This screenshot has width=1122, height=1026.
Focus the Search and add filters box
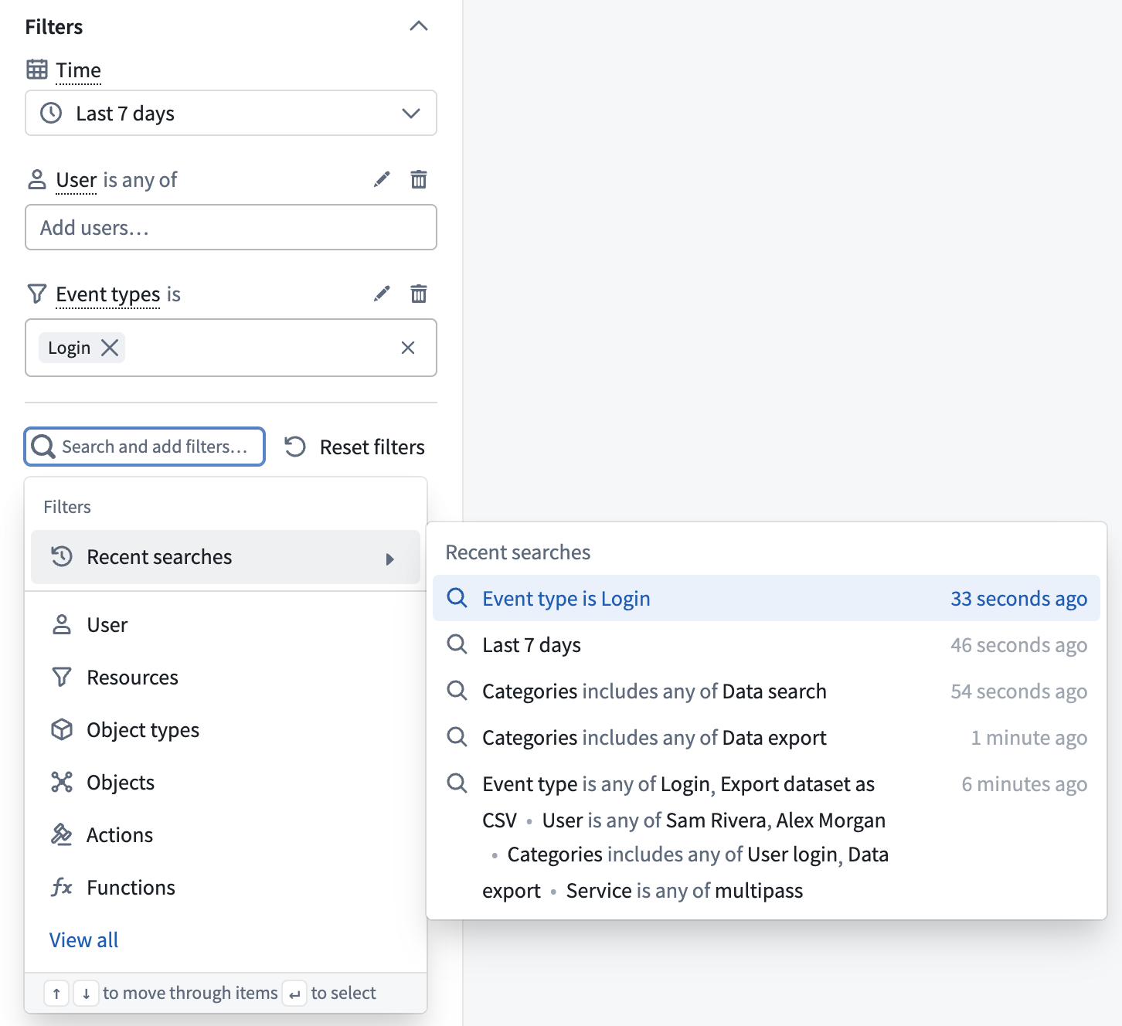145,447
